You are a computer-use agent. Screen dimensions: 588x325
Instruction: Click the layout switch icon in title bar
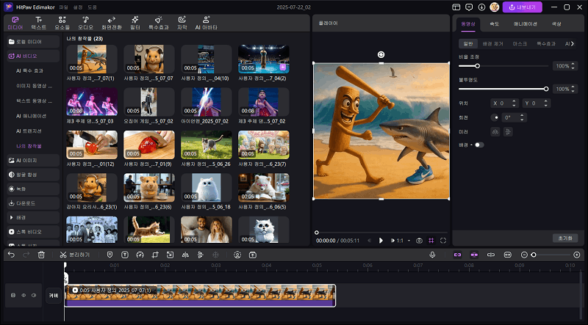click(456, 7)
